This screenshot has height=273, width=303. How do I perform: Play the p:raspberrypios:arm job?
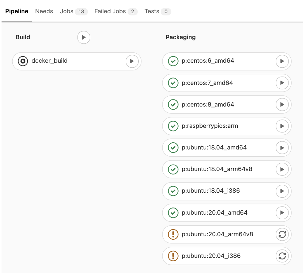[x=282, y=126]
